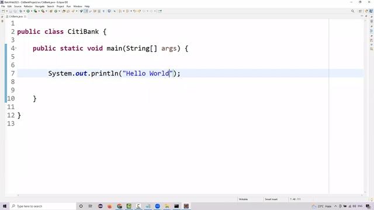Screen dimensions: 374x210
Task: Click the editor vertical scrollbar
Action: tap(365, 107)
